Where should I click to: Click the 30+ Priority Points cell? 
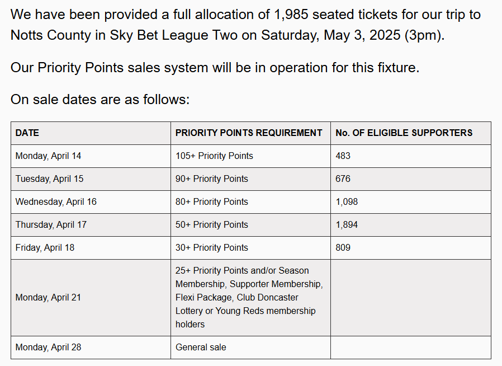click(250, 248)
